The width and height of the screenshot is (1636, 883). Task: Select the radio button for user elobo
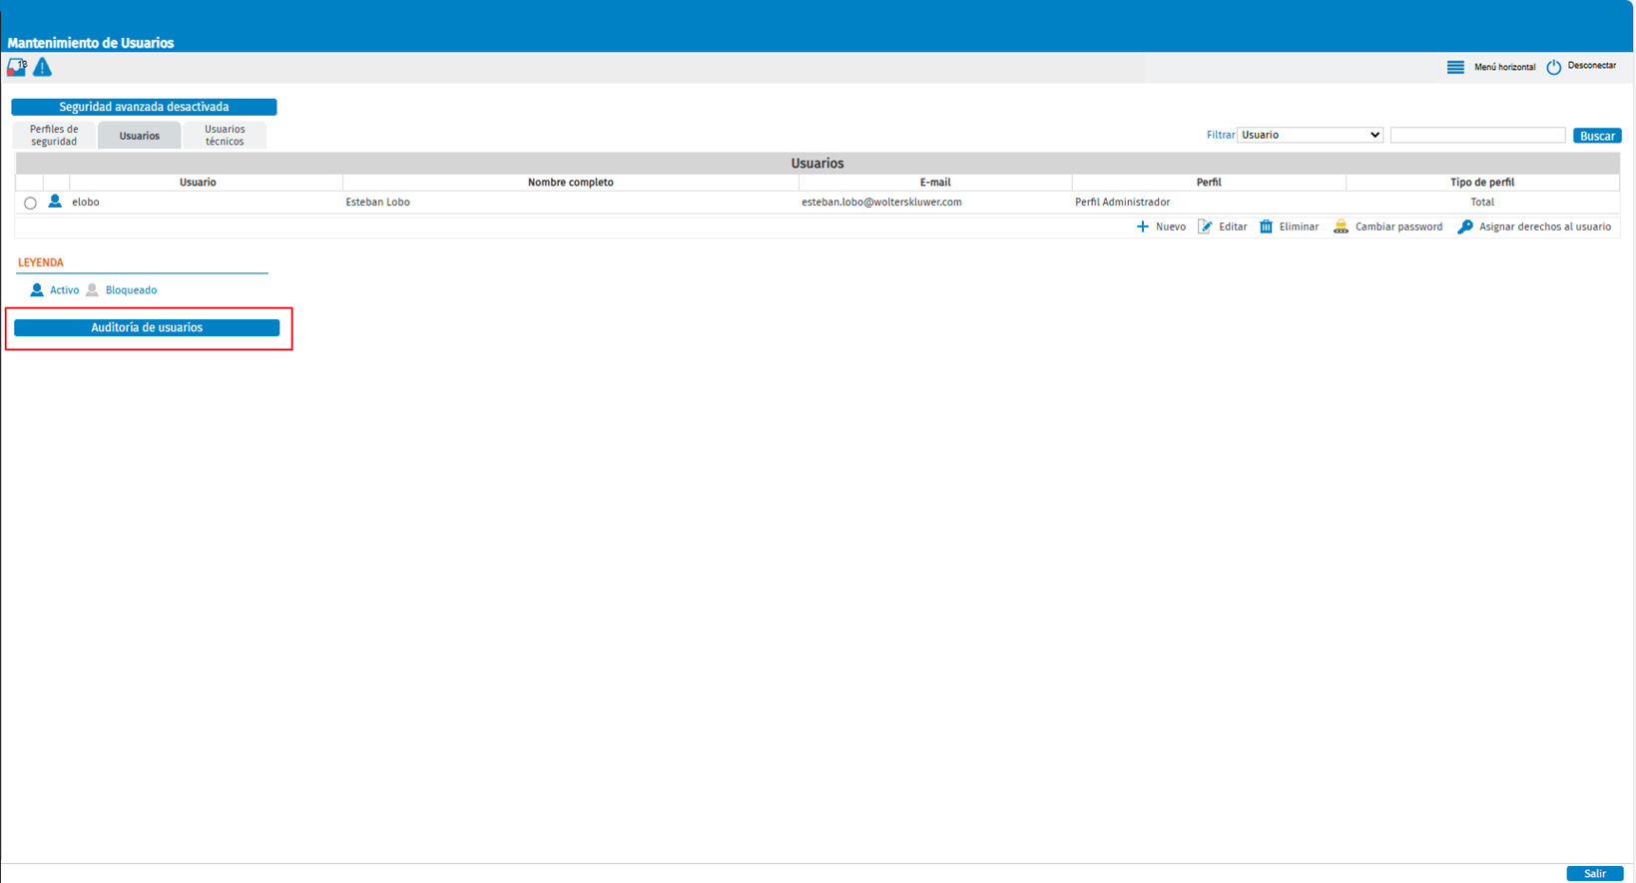pyautogui.click(x=30, y=203)
